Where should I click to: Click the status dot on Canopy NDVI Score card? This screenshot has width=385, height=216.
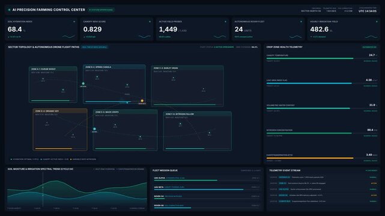[150, 22]
